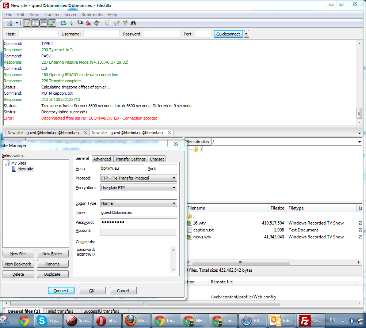Click Cancel in Site Manager

click(x=123, y=291)
